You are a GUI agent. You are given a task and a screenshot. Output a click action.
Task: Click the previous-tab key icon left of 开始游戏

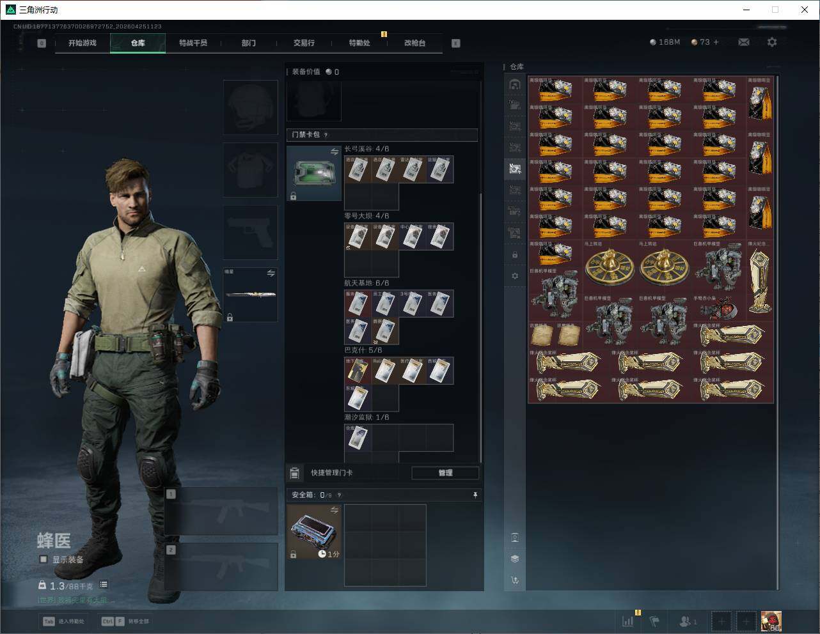pyautogui.click(x=42, y=43)
